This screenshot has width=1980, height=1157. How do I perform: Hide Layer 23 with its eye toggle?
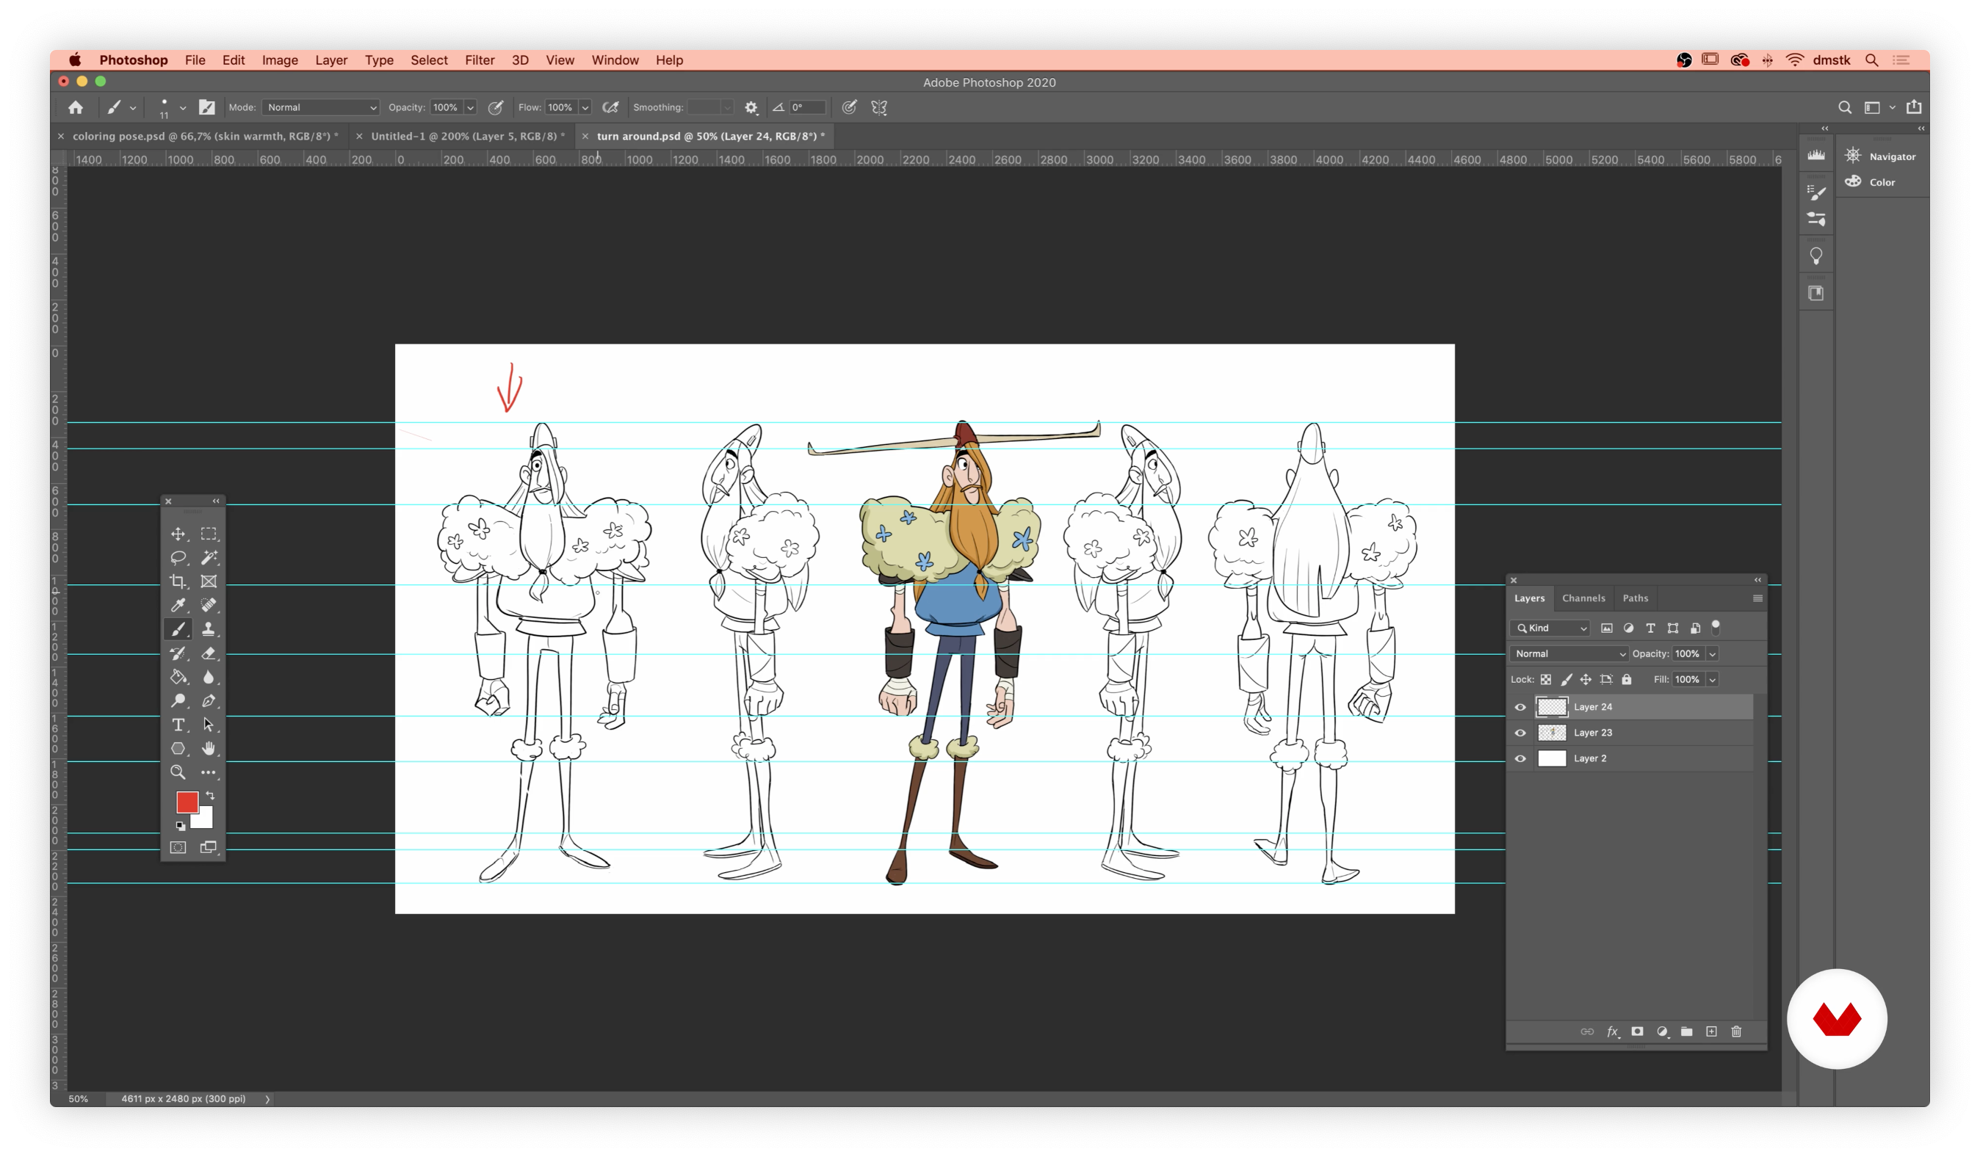click(1520, 732)
